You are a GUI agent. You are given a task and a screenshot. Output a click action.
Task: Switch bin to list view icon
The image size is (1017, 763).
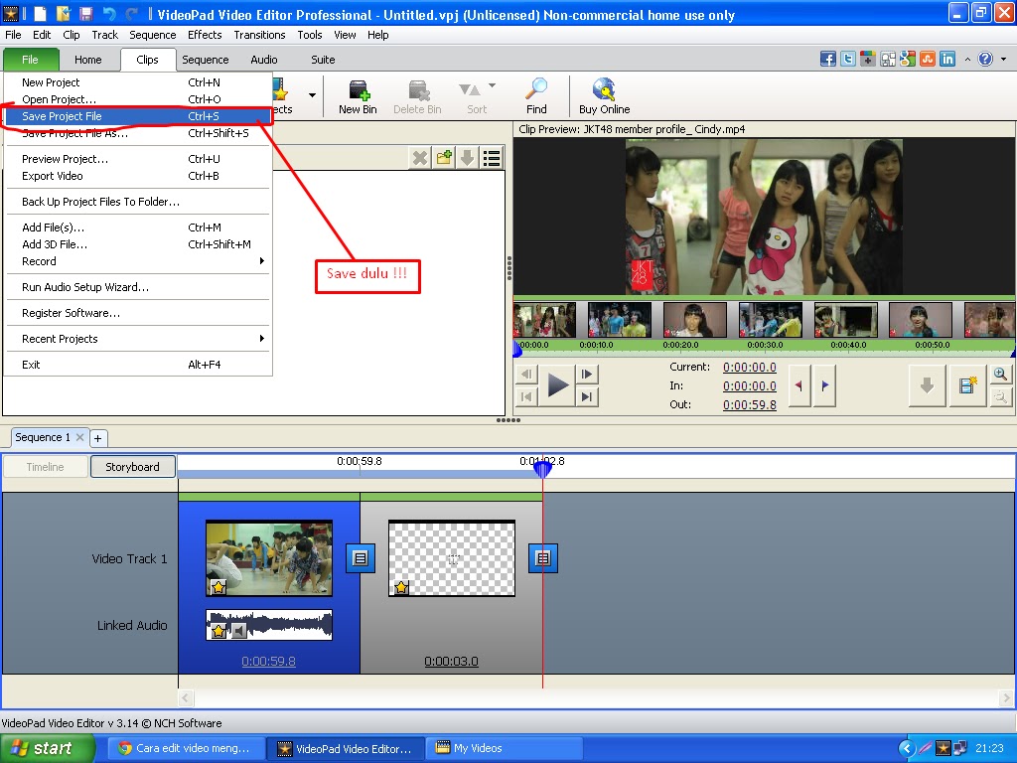click(492, 158)
